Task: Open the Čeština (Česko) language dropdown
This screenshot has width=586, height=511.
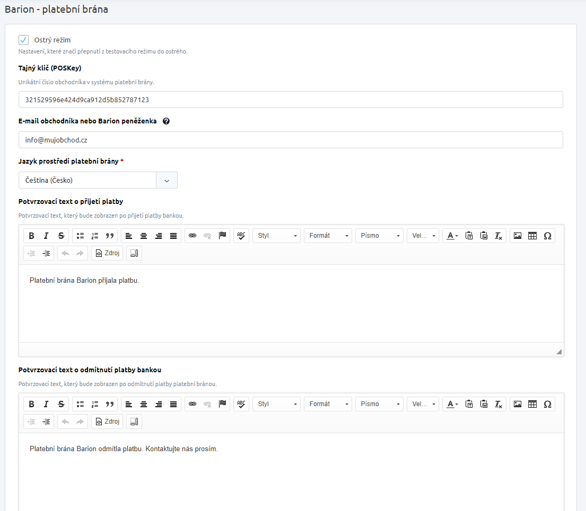Action: point(98,180)
